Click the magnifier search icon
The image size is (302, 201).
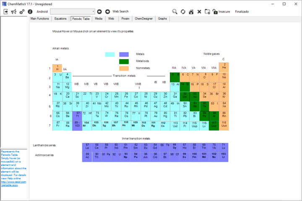(x=174, y=12)
